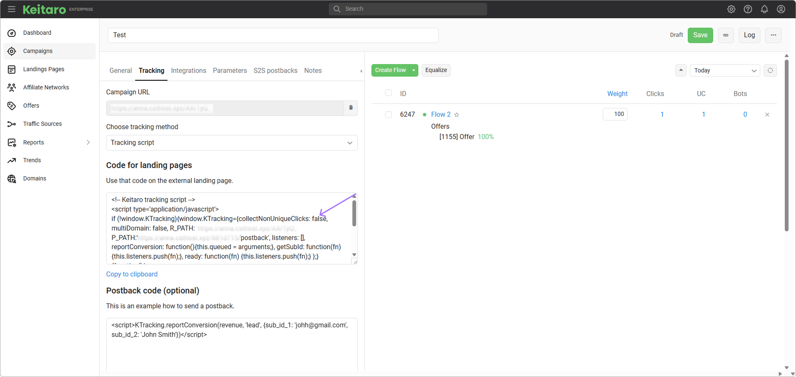Click the Traffic Sources icon

point(12,124)
